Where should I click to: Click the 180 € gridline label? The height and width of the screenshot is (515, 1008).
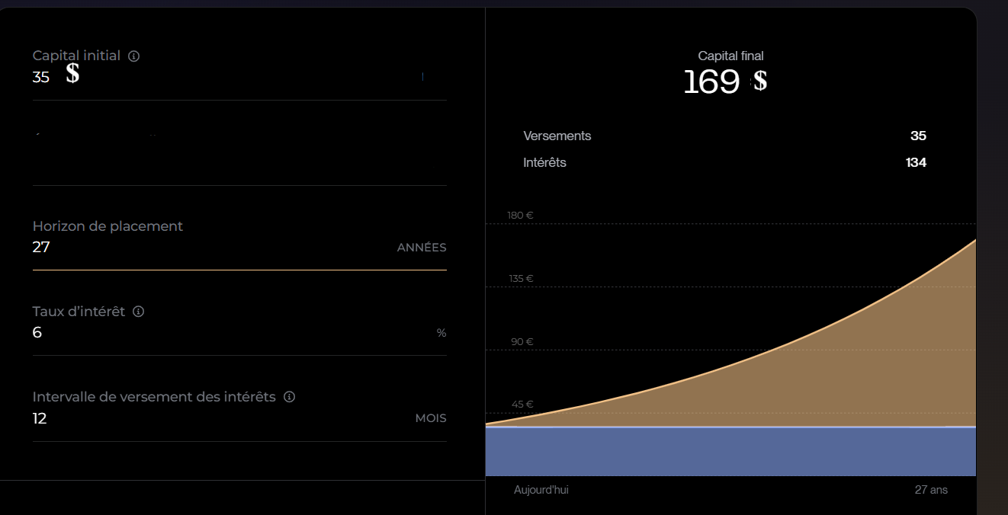click(520, 216)
